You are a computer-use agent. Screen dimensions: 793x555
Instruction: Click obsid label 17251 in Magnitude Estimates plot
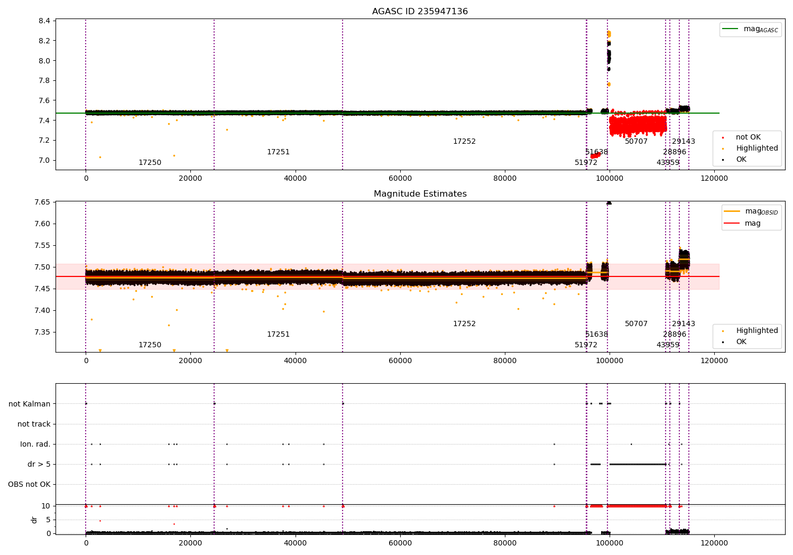click(x=278, y=335)
